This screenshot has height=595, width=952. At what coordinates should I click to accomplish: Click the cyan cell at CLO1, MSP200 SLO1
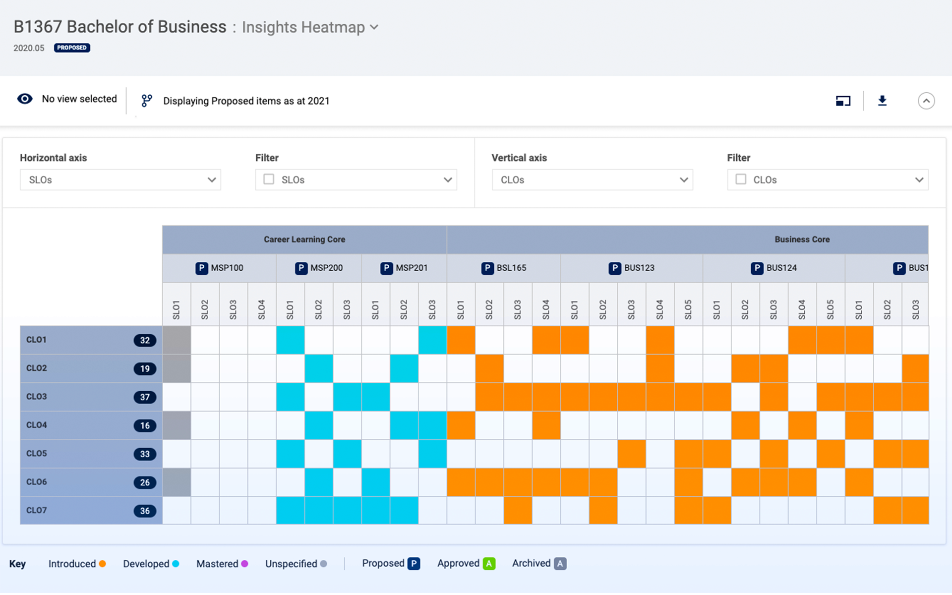coord(291,340)
